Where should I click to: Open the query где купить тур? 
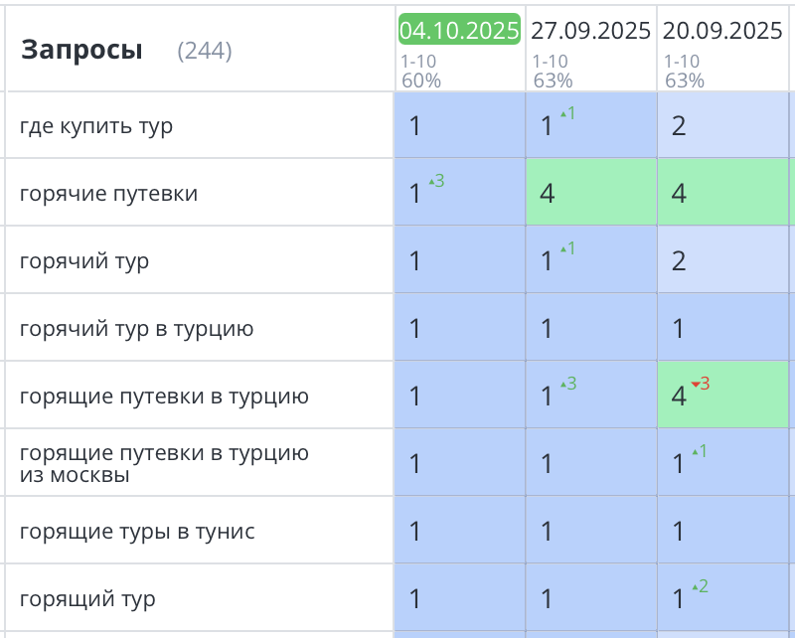(96, 126)
